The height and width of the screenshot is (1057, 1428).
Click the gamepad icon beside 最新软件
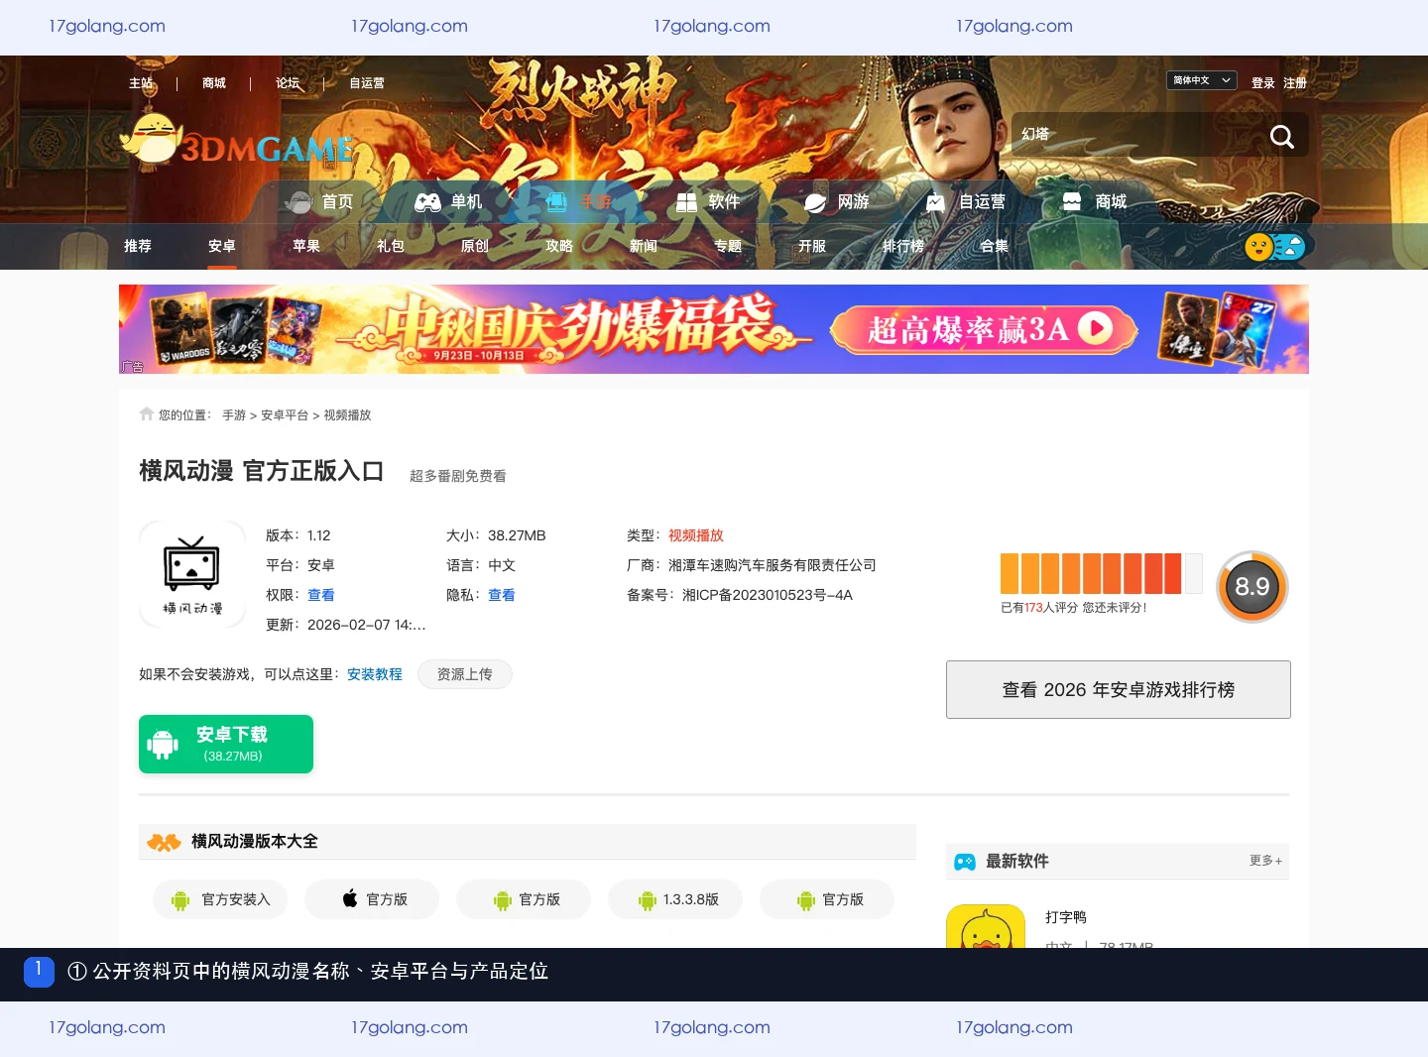pyautogui.click(x=965, y=862)
